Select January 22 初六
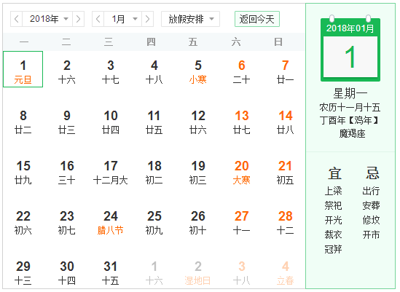 (x=23, y=222)
